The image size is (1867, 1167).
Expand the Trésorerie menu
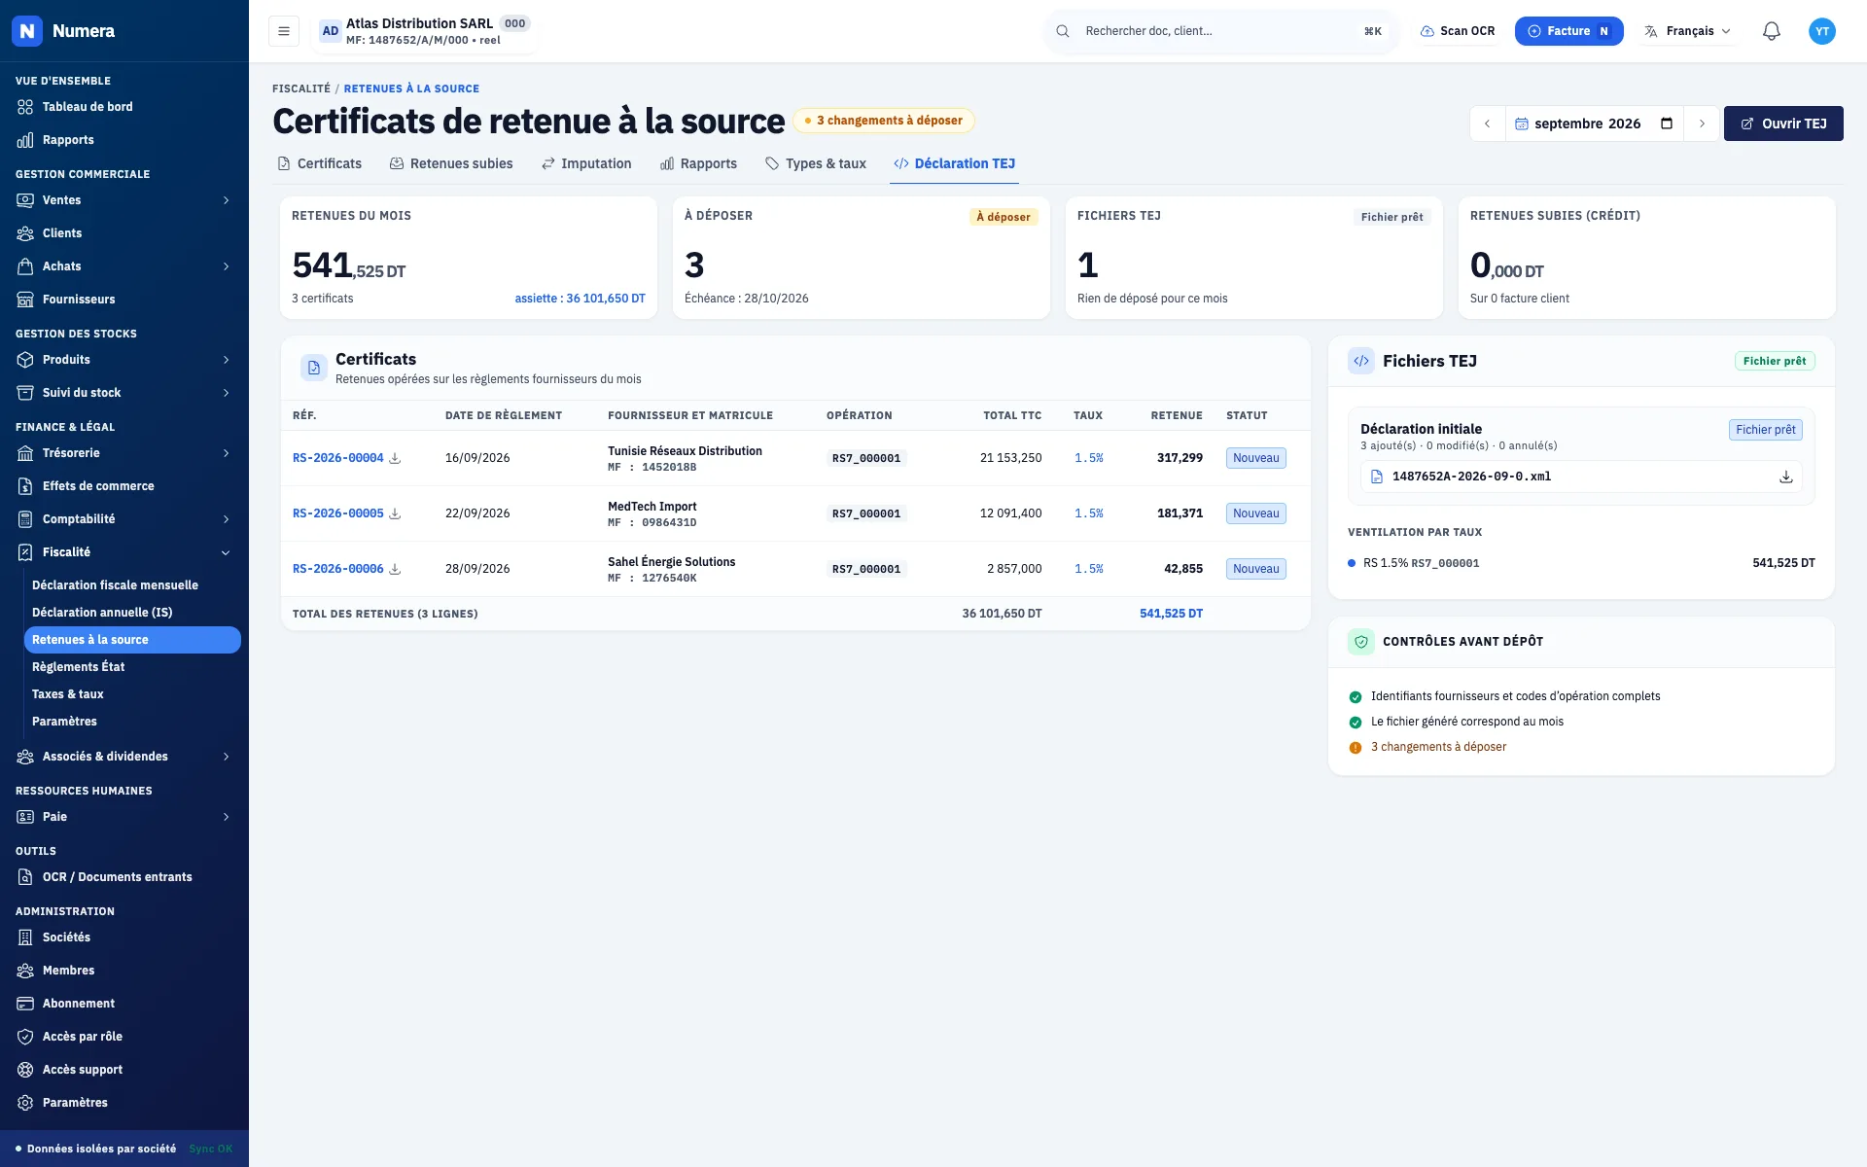124,453
